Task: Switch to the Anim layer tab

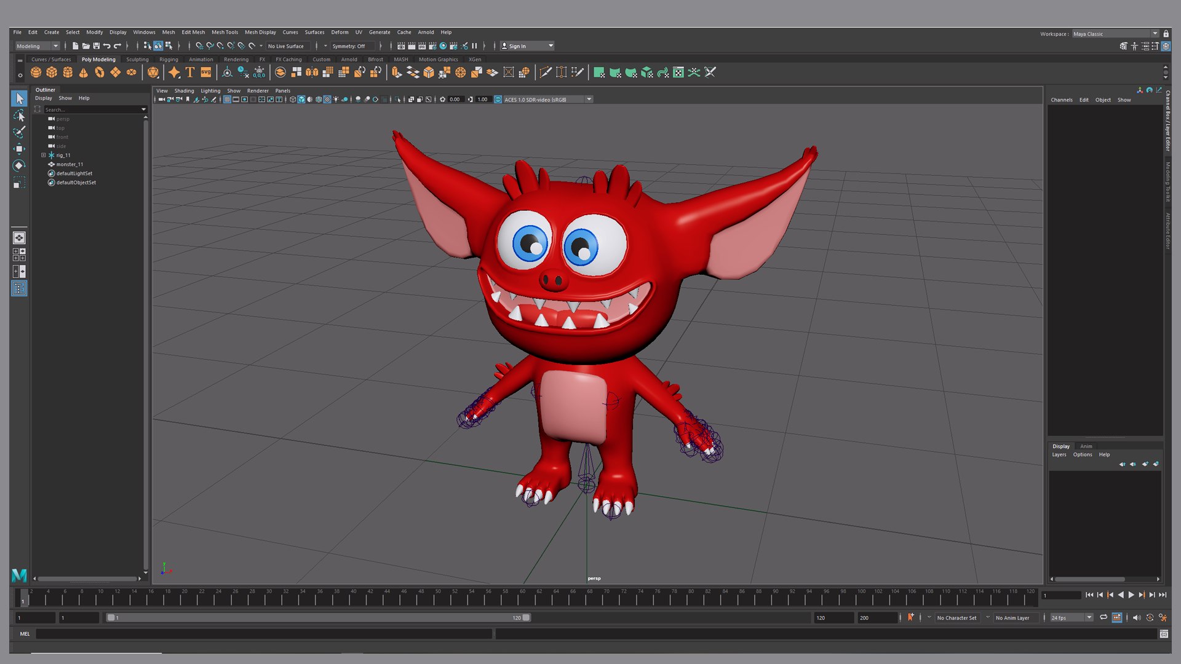Action: click(1086, 446)
